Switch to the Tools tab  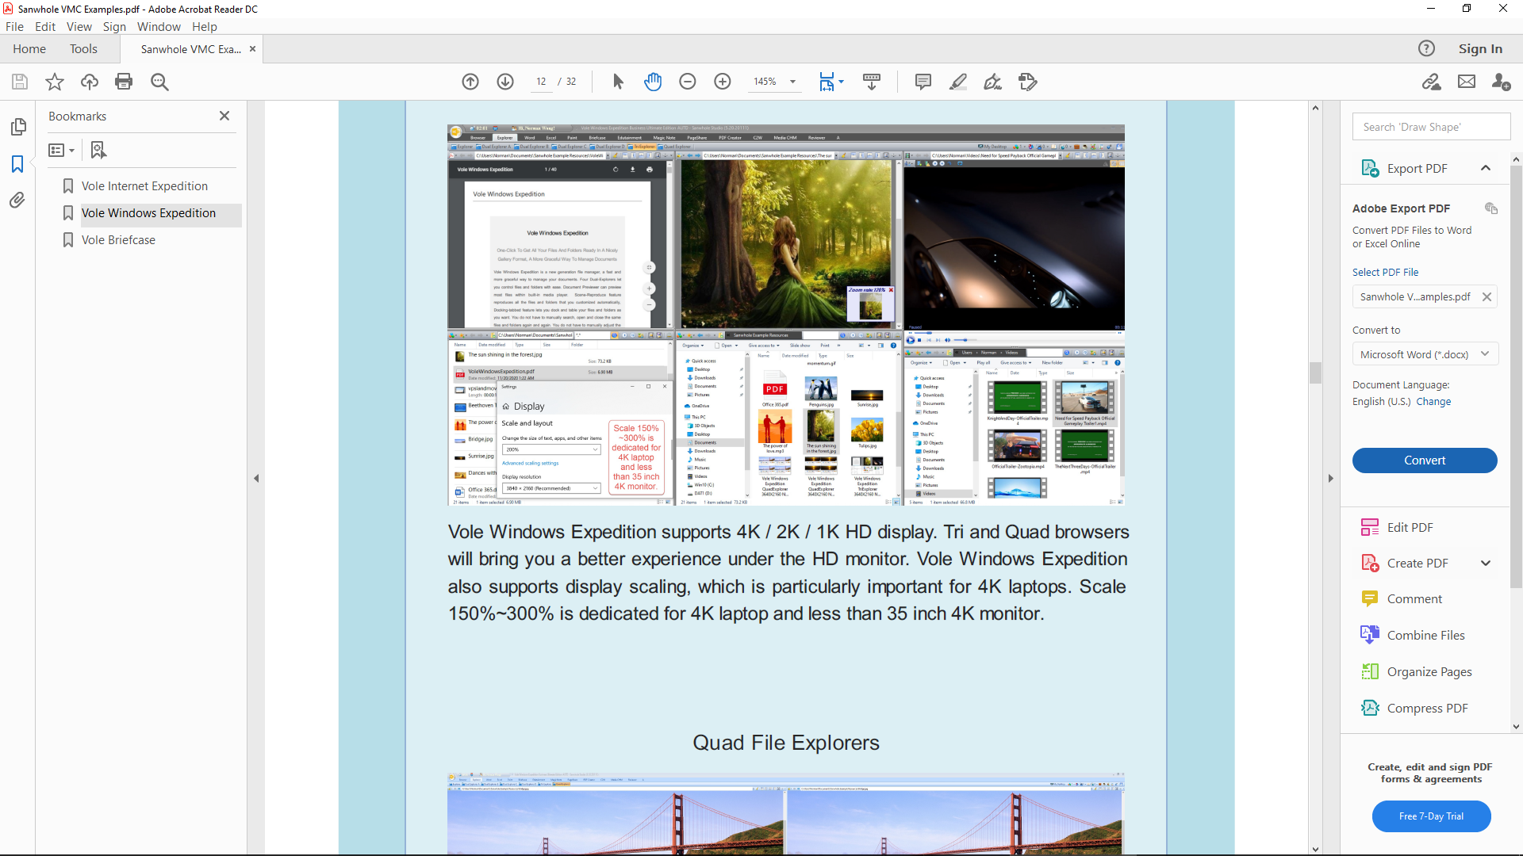83,49
